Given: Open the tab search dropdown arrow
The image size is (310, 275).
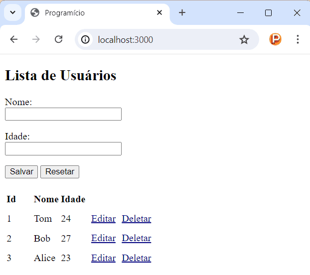Looking at the screenshot, I should (12, 12).
